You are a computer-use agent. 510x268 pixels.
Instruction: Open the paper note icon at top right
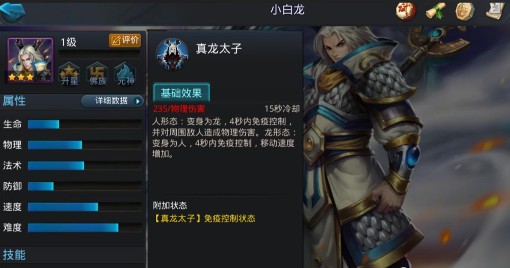tap(496, 11)
